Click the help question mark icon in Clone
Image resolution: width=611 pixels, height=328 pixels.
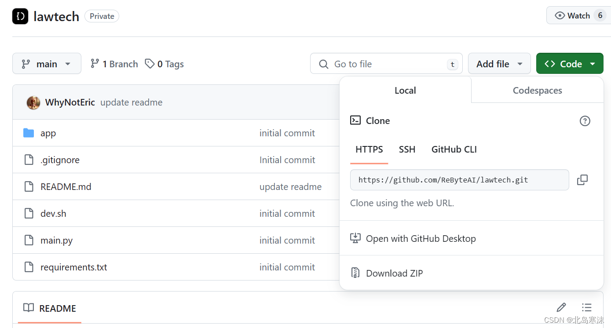point(585,120)
